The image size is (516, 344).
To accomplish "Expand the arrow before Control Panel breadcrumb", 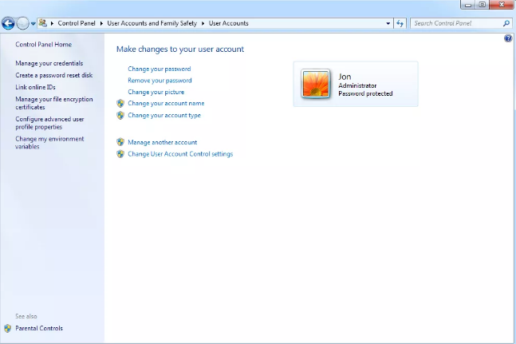I will point(52,23).
